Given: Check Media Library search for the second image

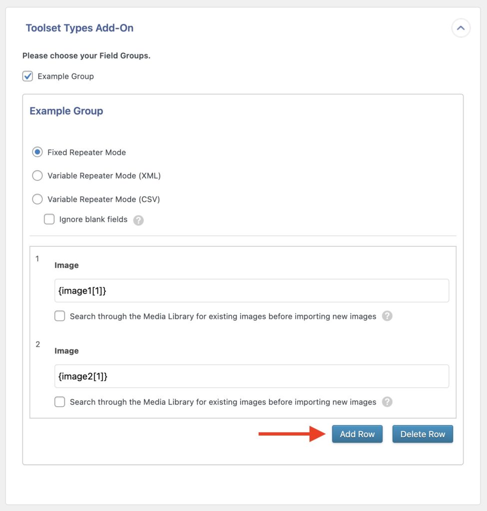Looking at the screenshot, I should (x=59, y=401).
